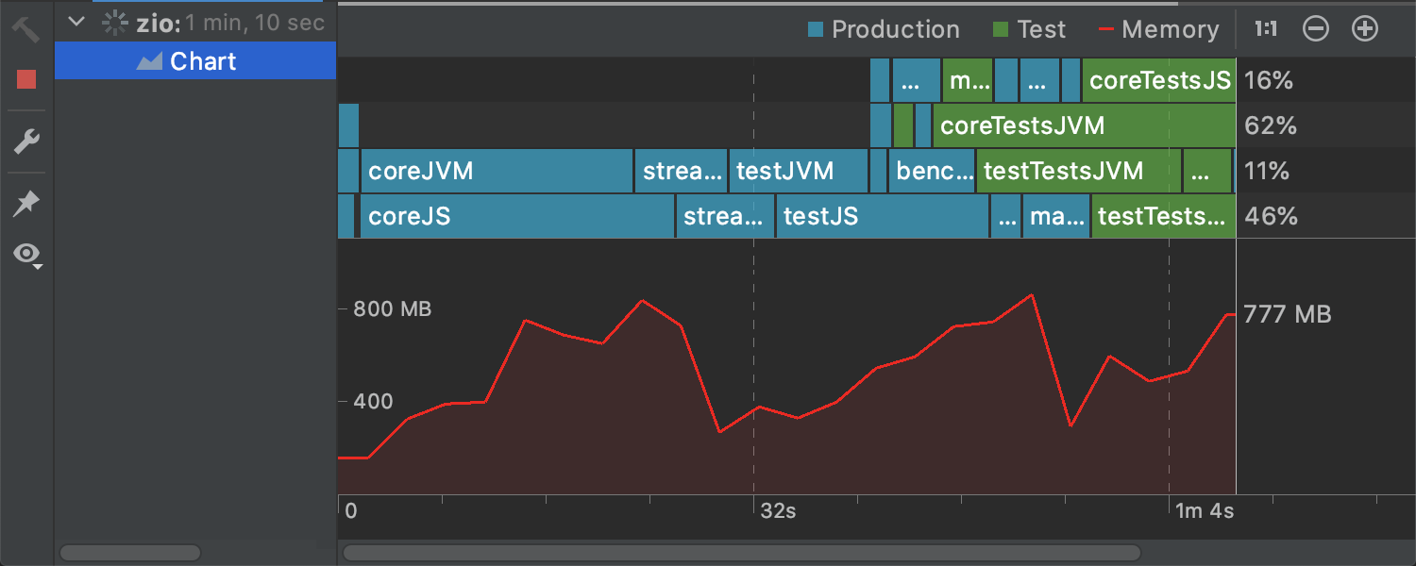
Task: Click the Memory legend entry
Action: click(1160, 30)
